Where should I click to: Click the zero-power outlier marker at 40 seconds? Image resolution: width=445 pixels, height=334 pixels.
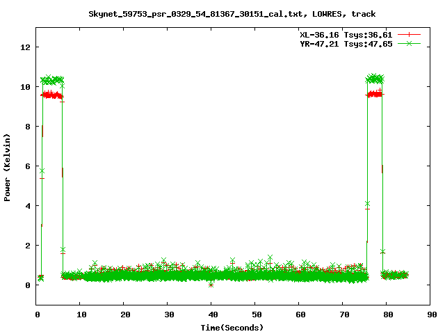pos(211,285)
